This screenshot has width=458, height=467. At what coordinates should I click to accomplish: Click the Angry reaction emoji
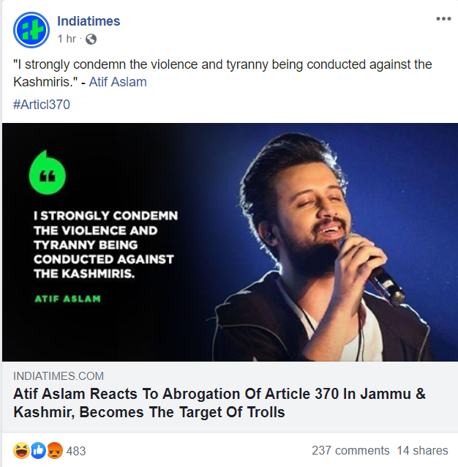(55, 451)
